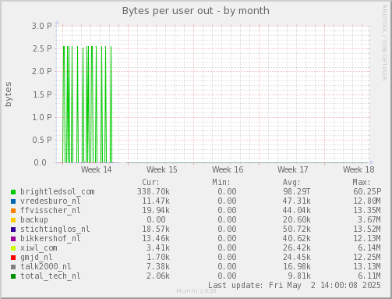This screenshot has width=392, height=299.
Task: Select the brightledsol_com legend label
Action: point(58,192)
